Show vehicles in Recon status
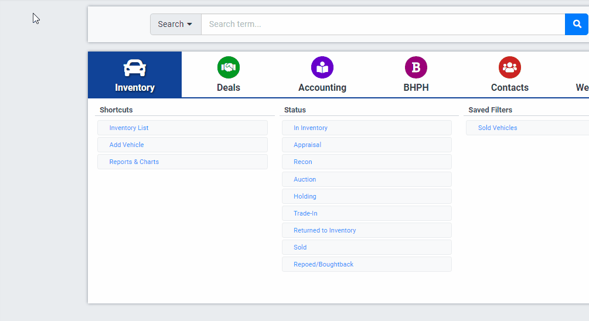Viewport: 589px width, 321px height. pos(303,162)
